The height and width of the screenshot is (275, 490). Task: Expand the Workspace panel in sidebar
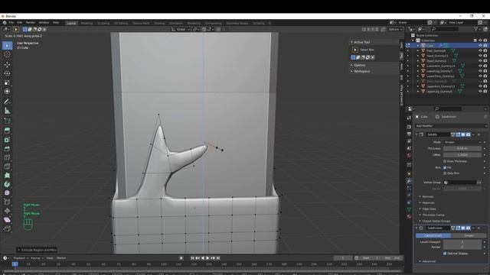(x=361, y=71)
